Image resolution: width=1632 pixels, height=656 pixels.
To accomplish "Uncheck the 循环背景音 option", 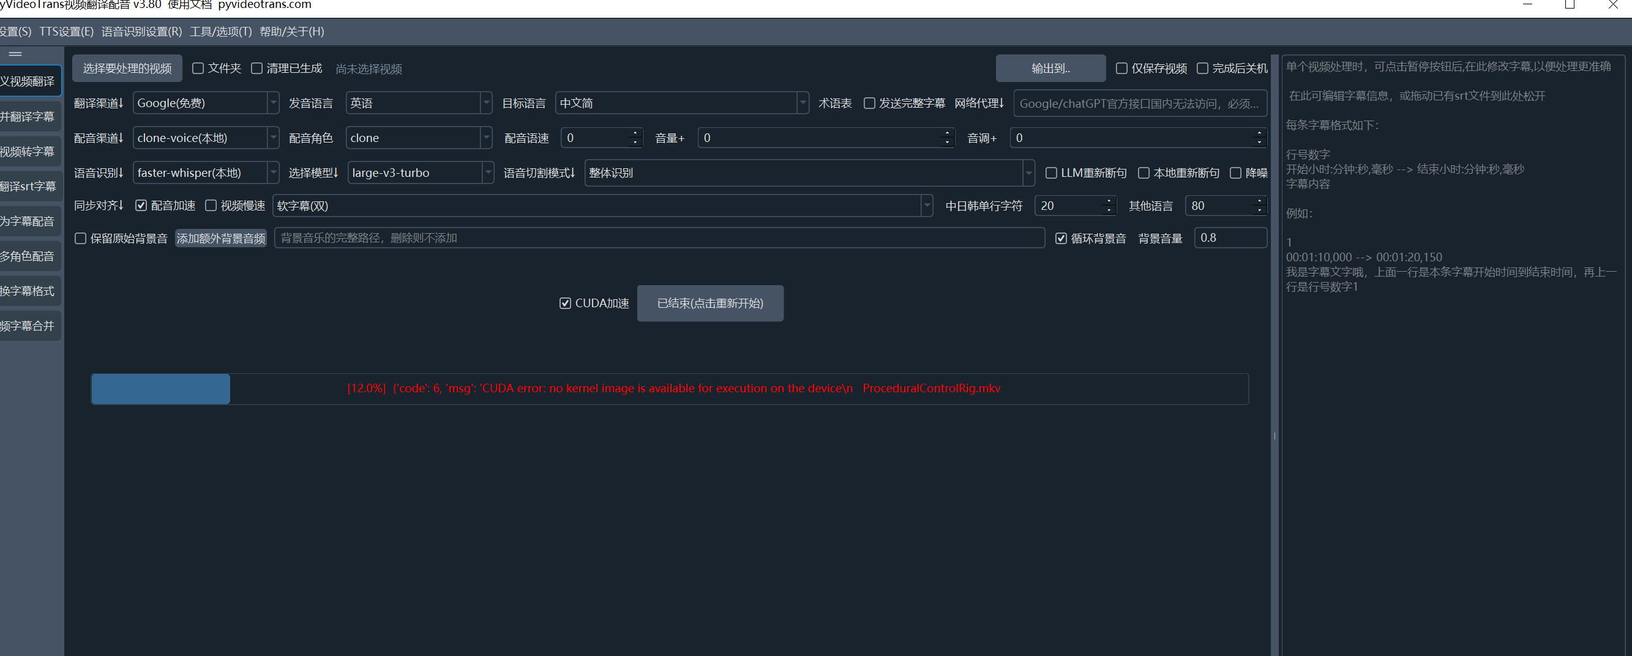I will click(1061, 239).
